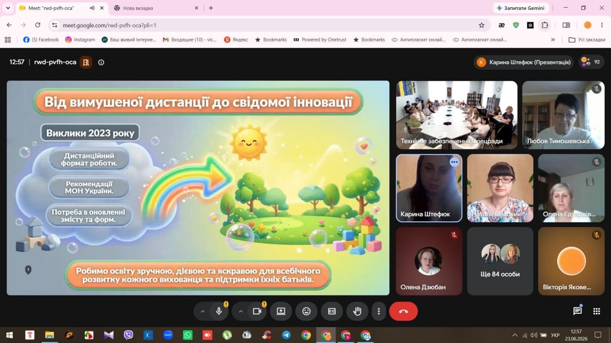Open Chrome three-dot menu
611x343 pixels.
pyautogui.click(x=602, y=25)
